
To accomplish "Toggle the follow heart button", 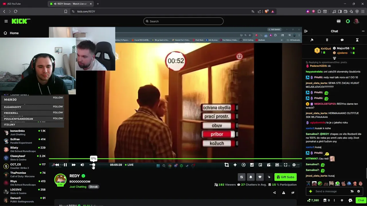I will pos(260,177).
